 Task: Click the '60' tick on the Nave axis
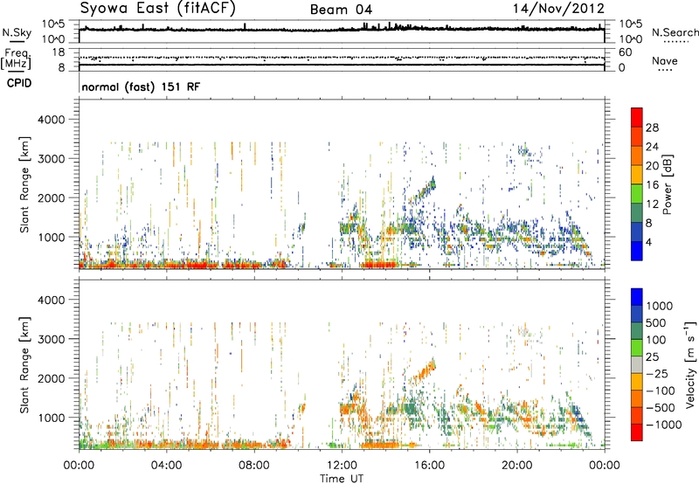(625, 52)
